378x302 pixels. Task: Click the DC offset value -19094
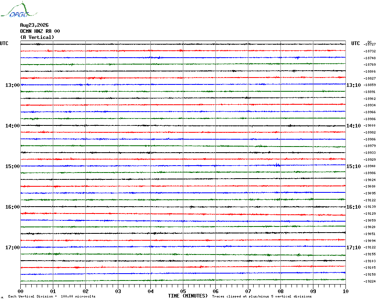click(369, 241)
